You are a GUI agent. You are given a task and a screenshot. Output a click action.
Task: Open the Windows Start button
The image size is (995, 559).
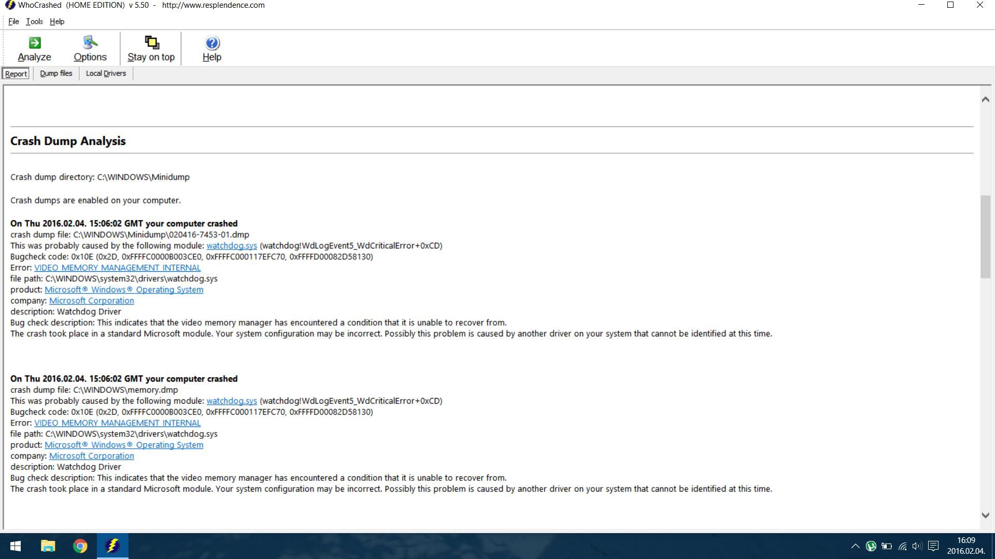click(16, 546)
